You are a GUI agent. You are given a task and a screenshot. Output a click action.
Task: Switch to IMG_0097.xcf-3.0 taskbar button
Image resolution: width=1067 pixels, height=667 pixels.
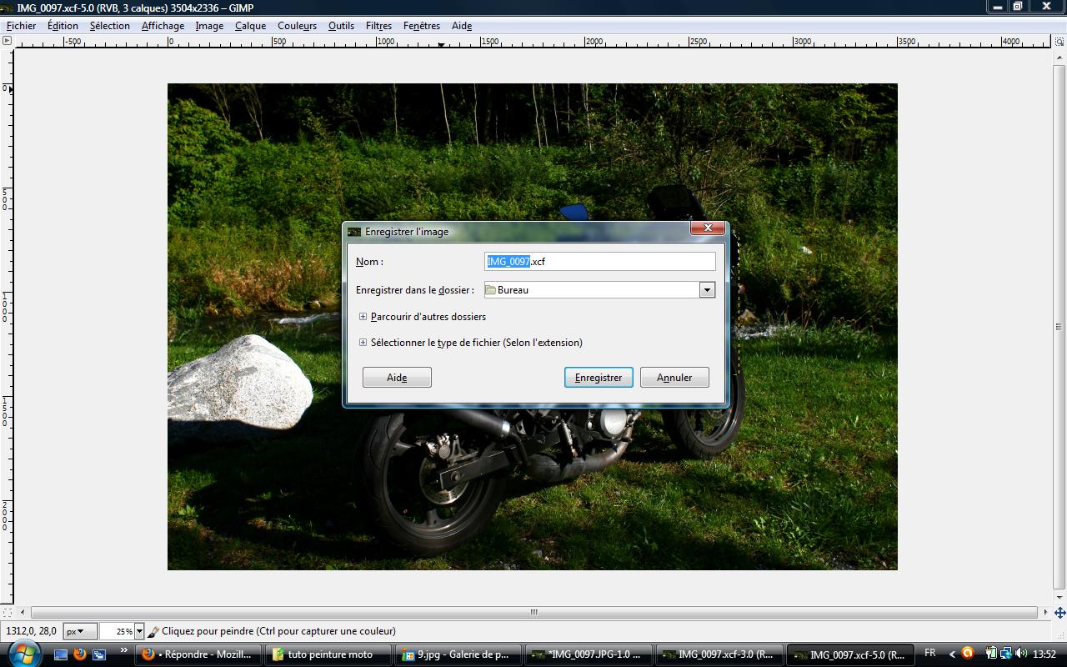click(x=719, y=654)
